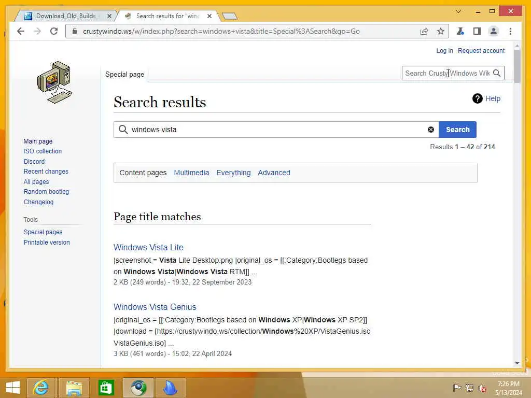Viewport: 531px width, 398px height.
Task: Open the Chrome labs flask icon
Action: (x=460, y=32)
